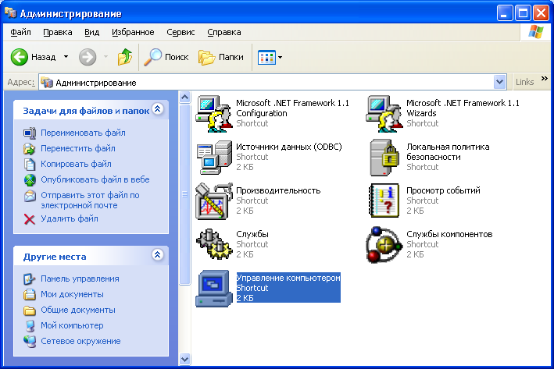
Task: Open Поиск magnifier in toolbar
Action: click(152, 57)
